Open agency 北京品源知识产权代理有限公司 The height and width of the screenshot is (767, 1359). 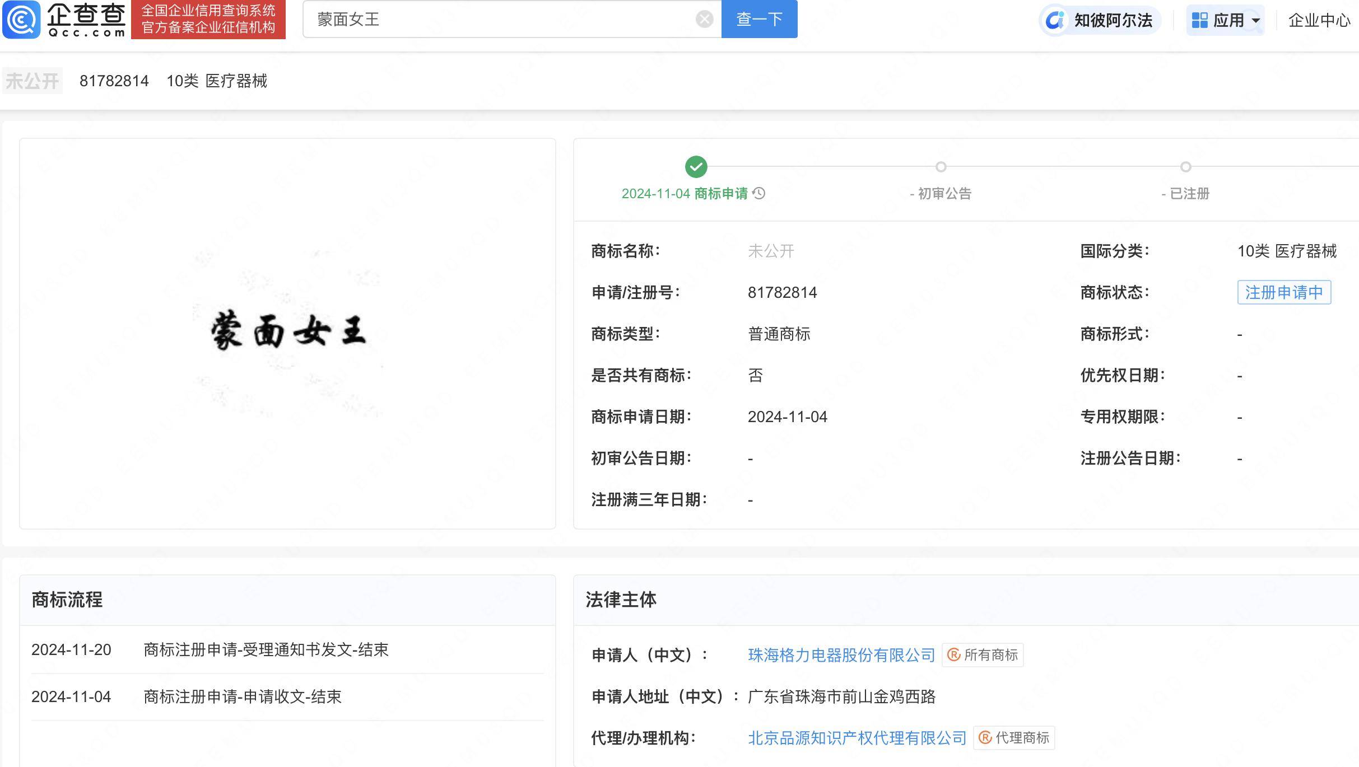click(x=857, y=738)
